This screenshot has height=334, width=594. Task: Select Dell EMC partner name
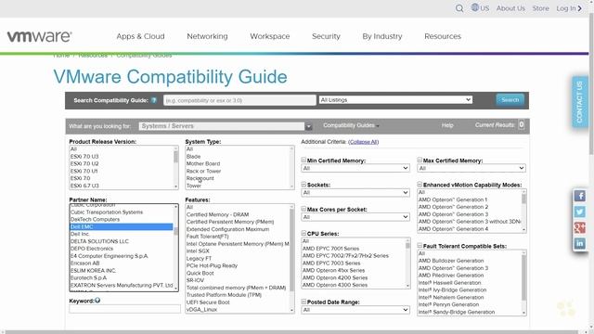122,226
